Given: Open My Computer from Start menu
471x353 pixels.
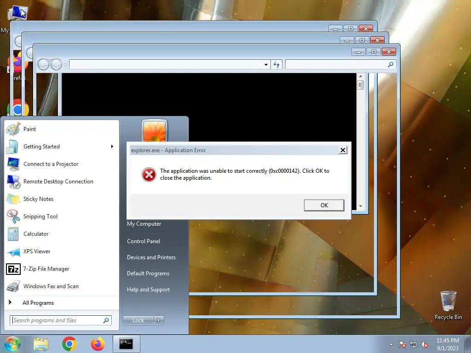Looking at the screenshot, I should (144, 224).
